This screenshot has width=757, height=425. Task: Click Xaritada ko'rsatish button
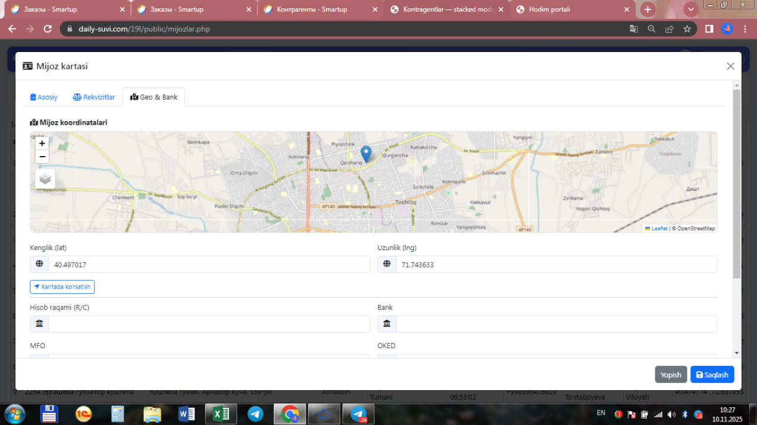(x=62, y=287)
